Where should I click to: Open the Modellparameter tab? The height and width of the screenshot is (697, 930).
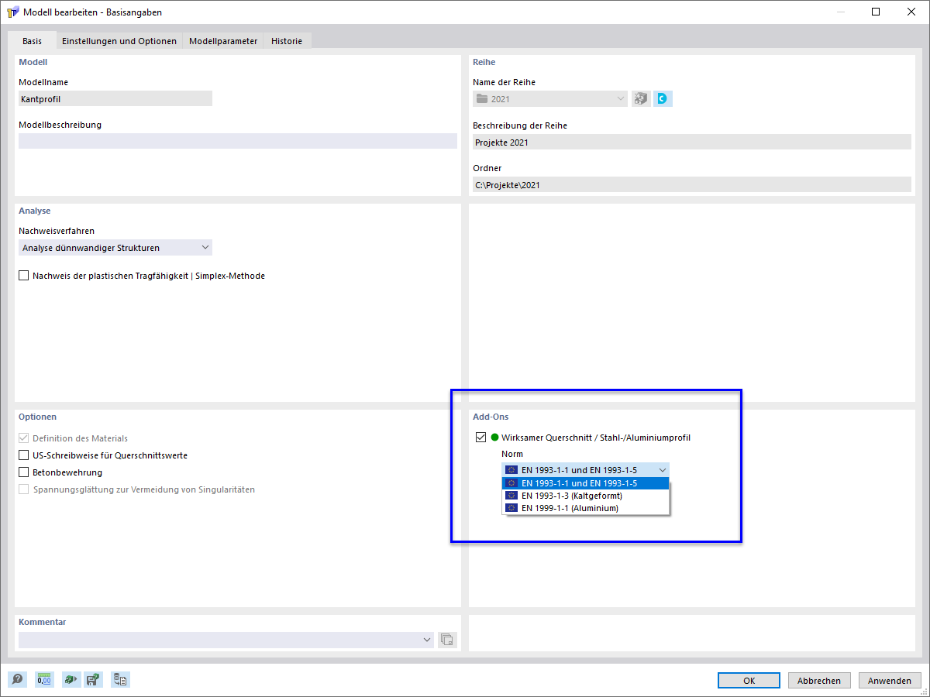(223, 41)
